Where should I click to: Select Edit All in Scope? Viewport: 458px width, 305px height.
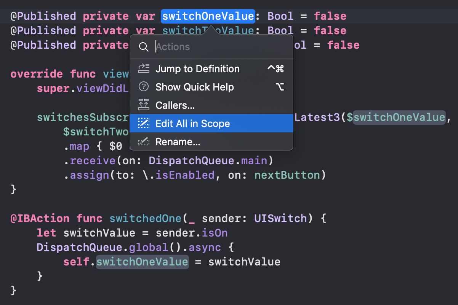pyautogui.click(x=211, y=123)
